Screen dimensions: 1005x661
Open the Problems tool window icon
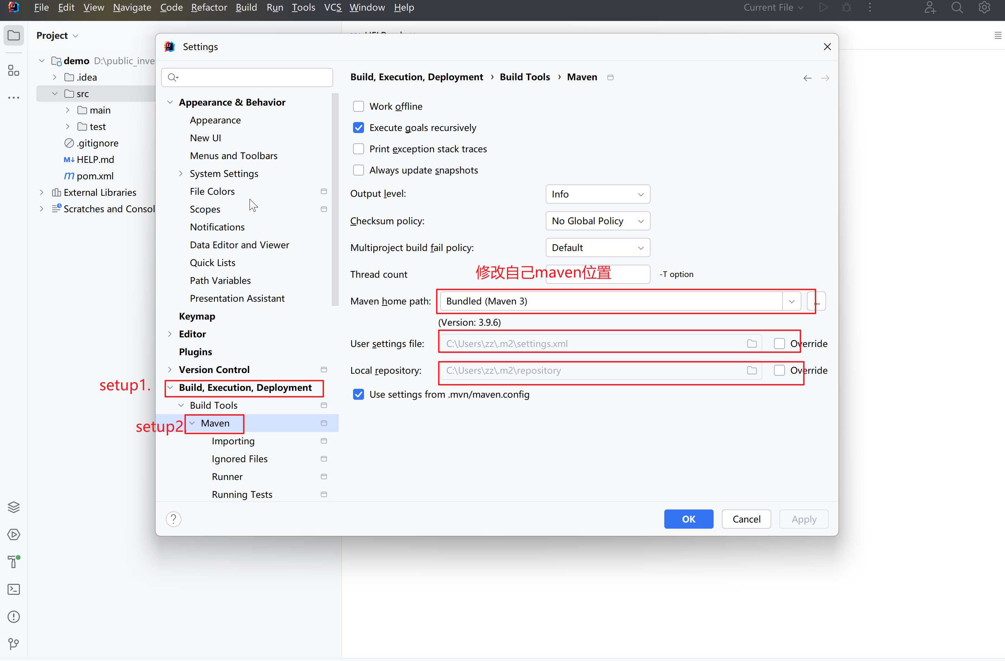13,617
